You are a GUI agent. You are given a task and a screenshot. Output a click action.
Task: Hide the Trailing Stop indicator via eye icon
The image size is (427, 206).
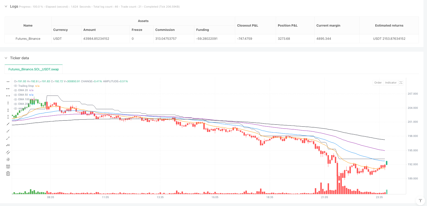[x=16, y=86]
